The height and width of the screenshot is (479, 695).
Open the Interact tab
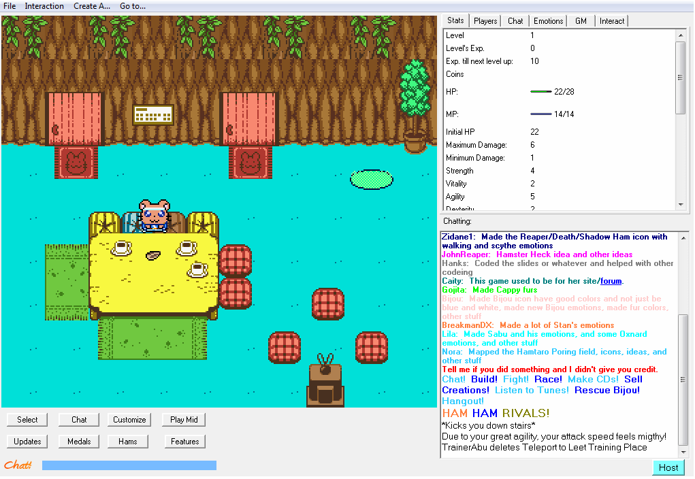coord(611,21)
